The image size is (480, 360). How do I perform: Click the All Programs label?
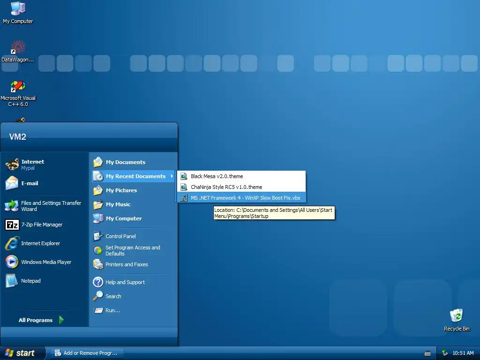click(x=36, y=320)
